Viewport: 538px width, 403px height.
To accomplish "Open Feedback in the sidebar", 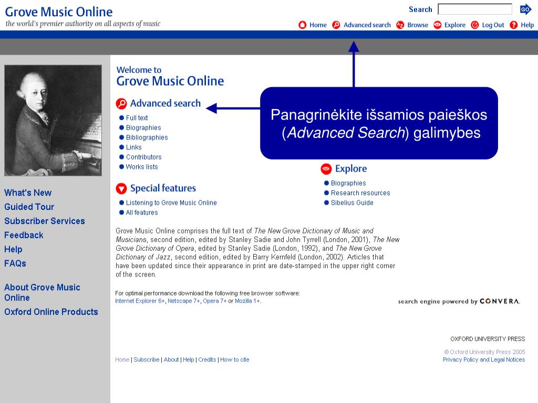I will [24, 235].
